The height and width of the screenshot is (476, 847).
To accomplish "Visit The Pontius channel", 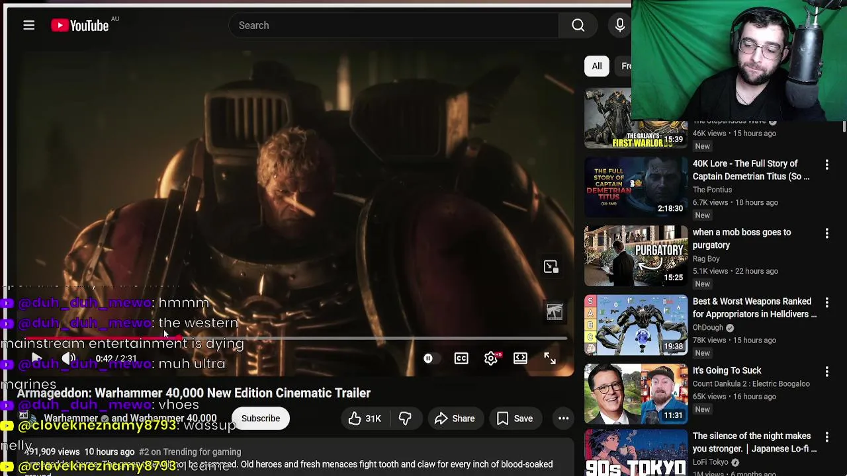I will point(712,190).
